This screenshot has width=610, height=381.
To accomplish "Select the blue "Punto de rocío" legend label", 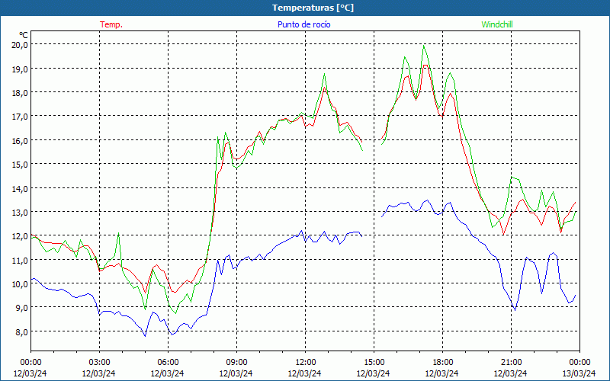I will 303,24.
